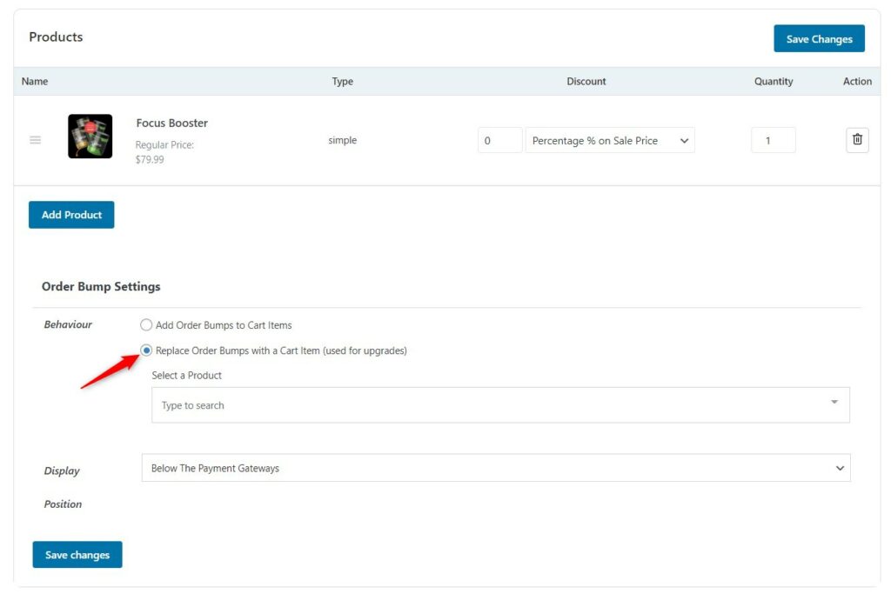Expand the Below The Payment Gateways dropdown
Viewport: 891px width, 594px height.
495,468
